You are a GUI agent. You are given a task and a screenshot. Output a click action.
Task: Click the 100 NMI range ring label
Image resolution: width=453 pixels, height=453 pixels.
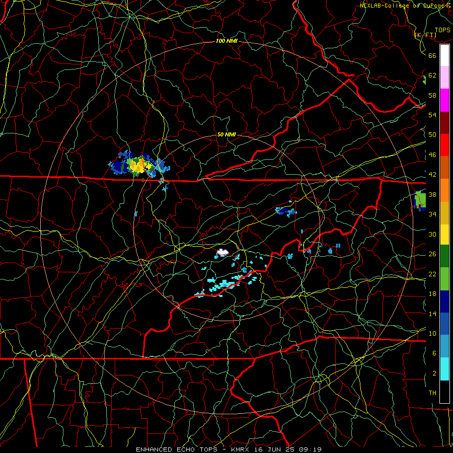tap(226, 41)
